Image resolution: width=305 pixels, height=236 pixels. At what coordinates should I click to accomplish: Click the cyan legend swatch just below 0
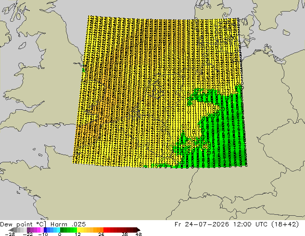pyautogui.click(x=58, y=230)
